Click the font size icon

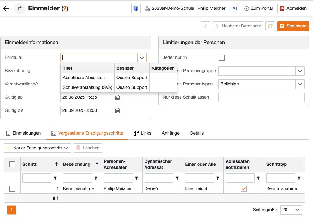coord(234,9)
